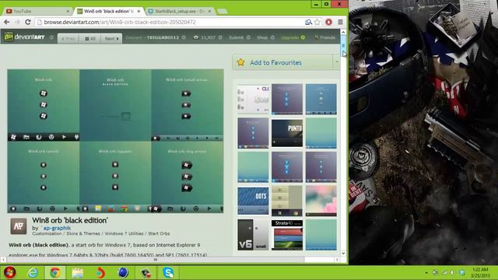
Task: Expand the Add to Favourites dropdown arrow
Action: [336, 62]
